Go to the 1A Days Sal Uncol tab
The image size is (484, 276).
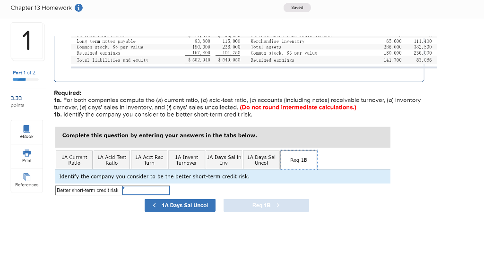coord(261,160)
